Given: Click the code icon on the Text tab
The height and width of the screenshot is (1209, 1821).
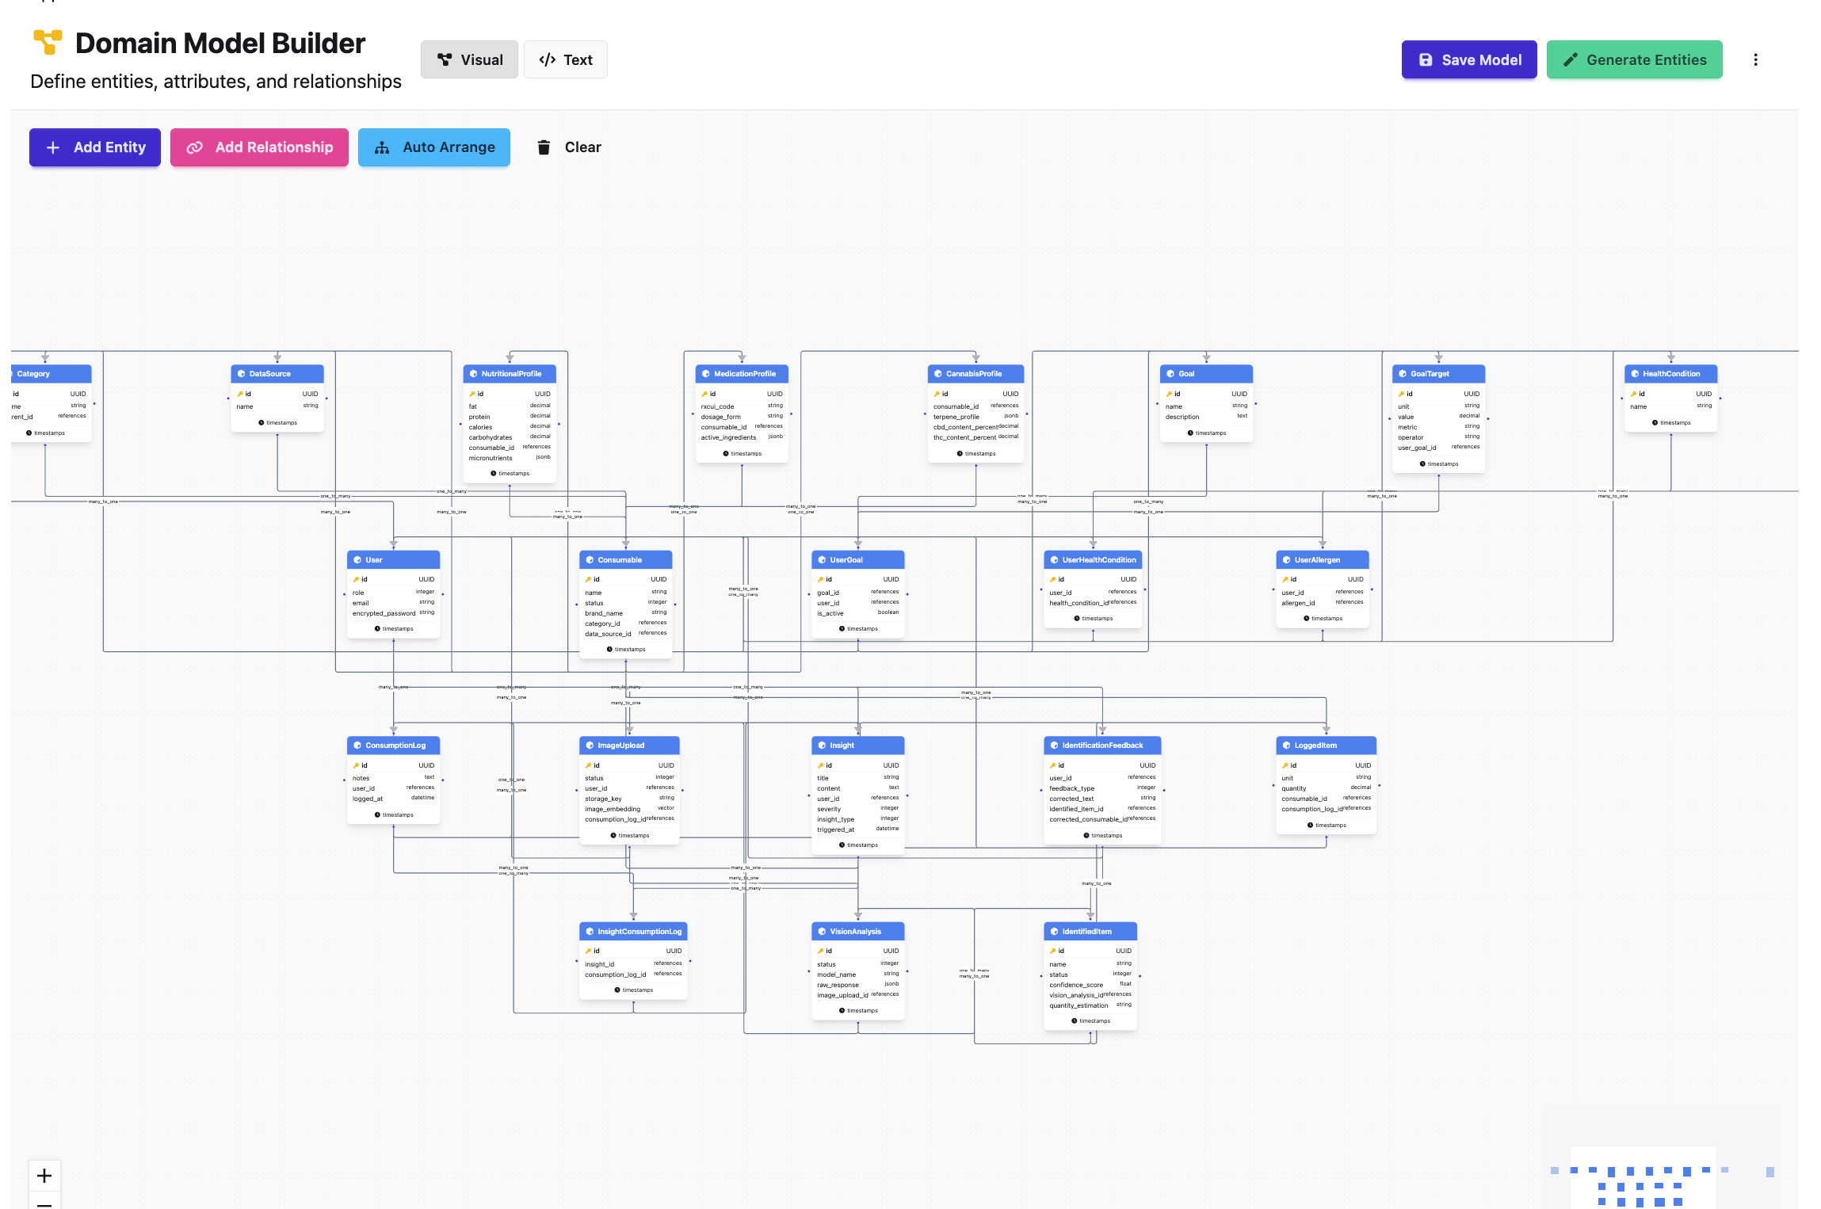Looking at the screenshot, I should point(547,59).
